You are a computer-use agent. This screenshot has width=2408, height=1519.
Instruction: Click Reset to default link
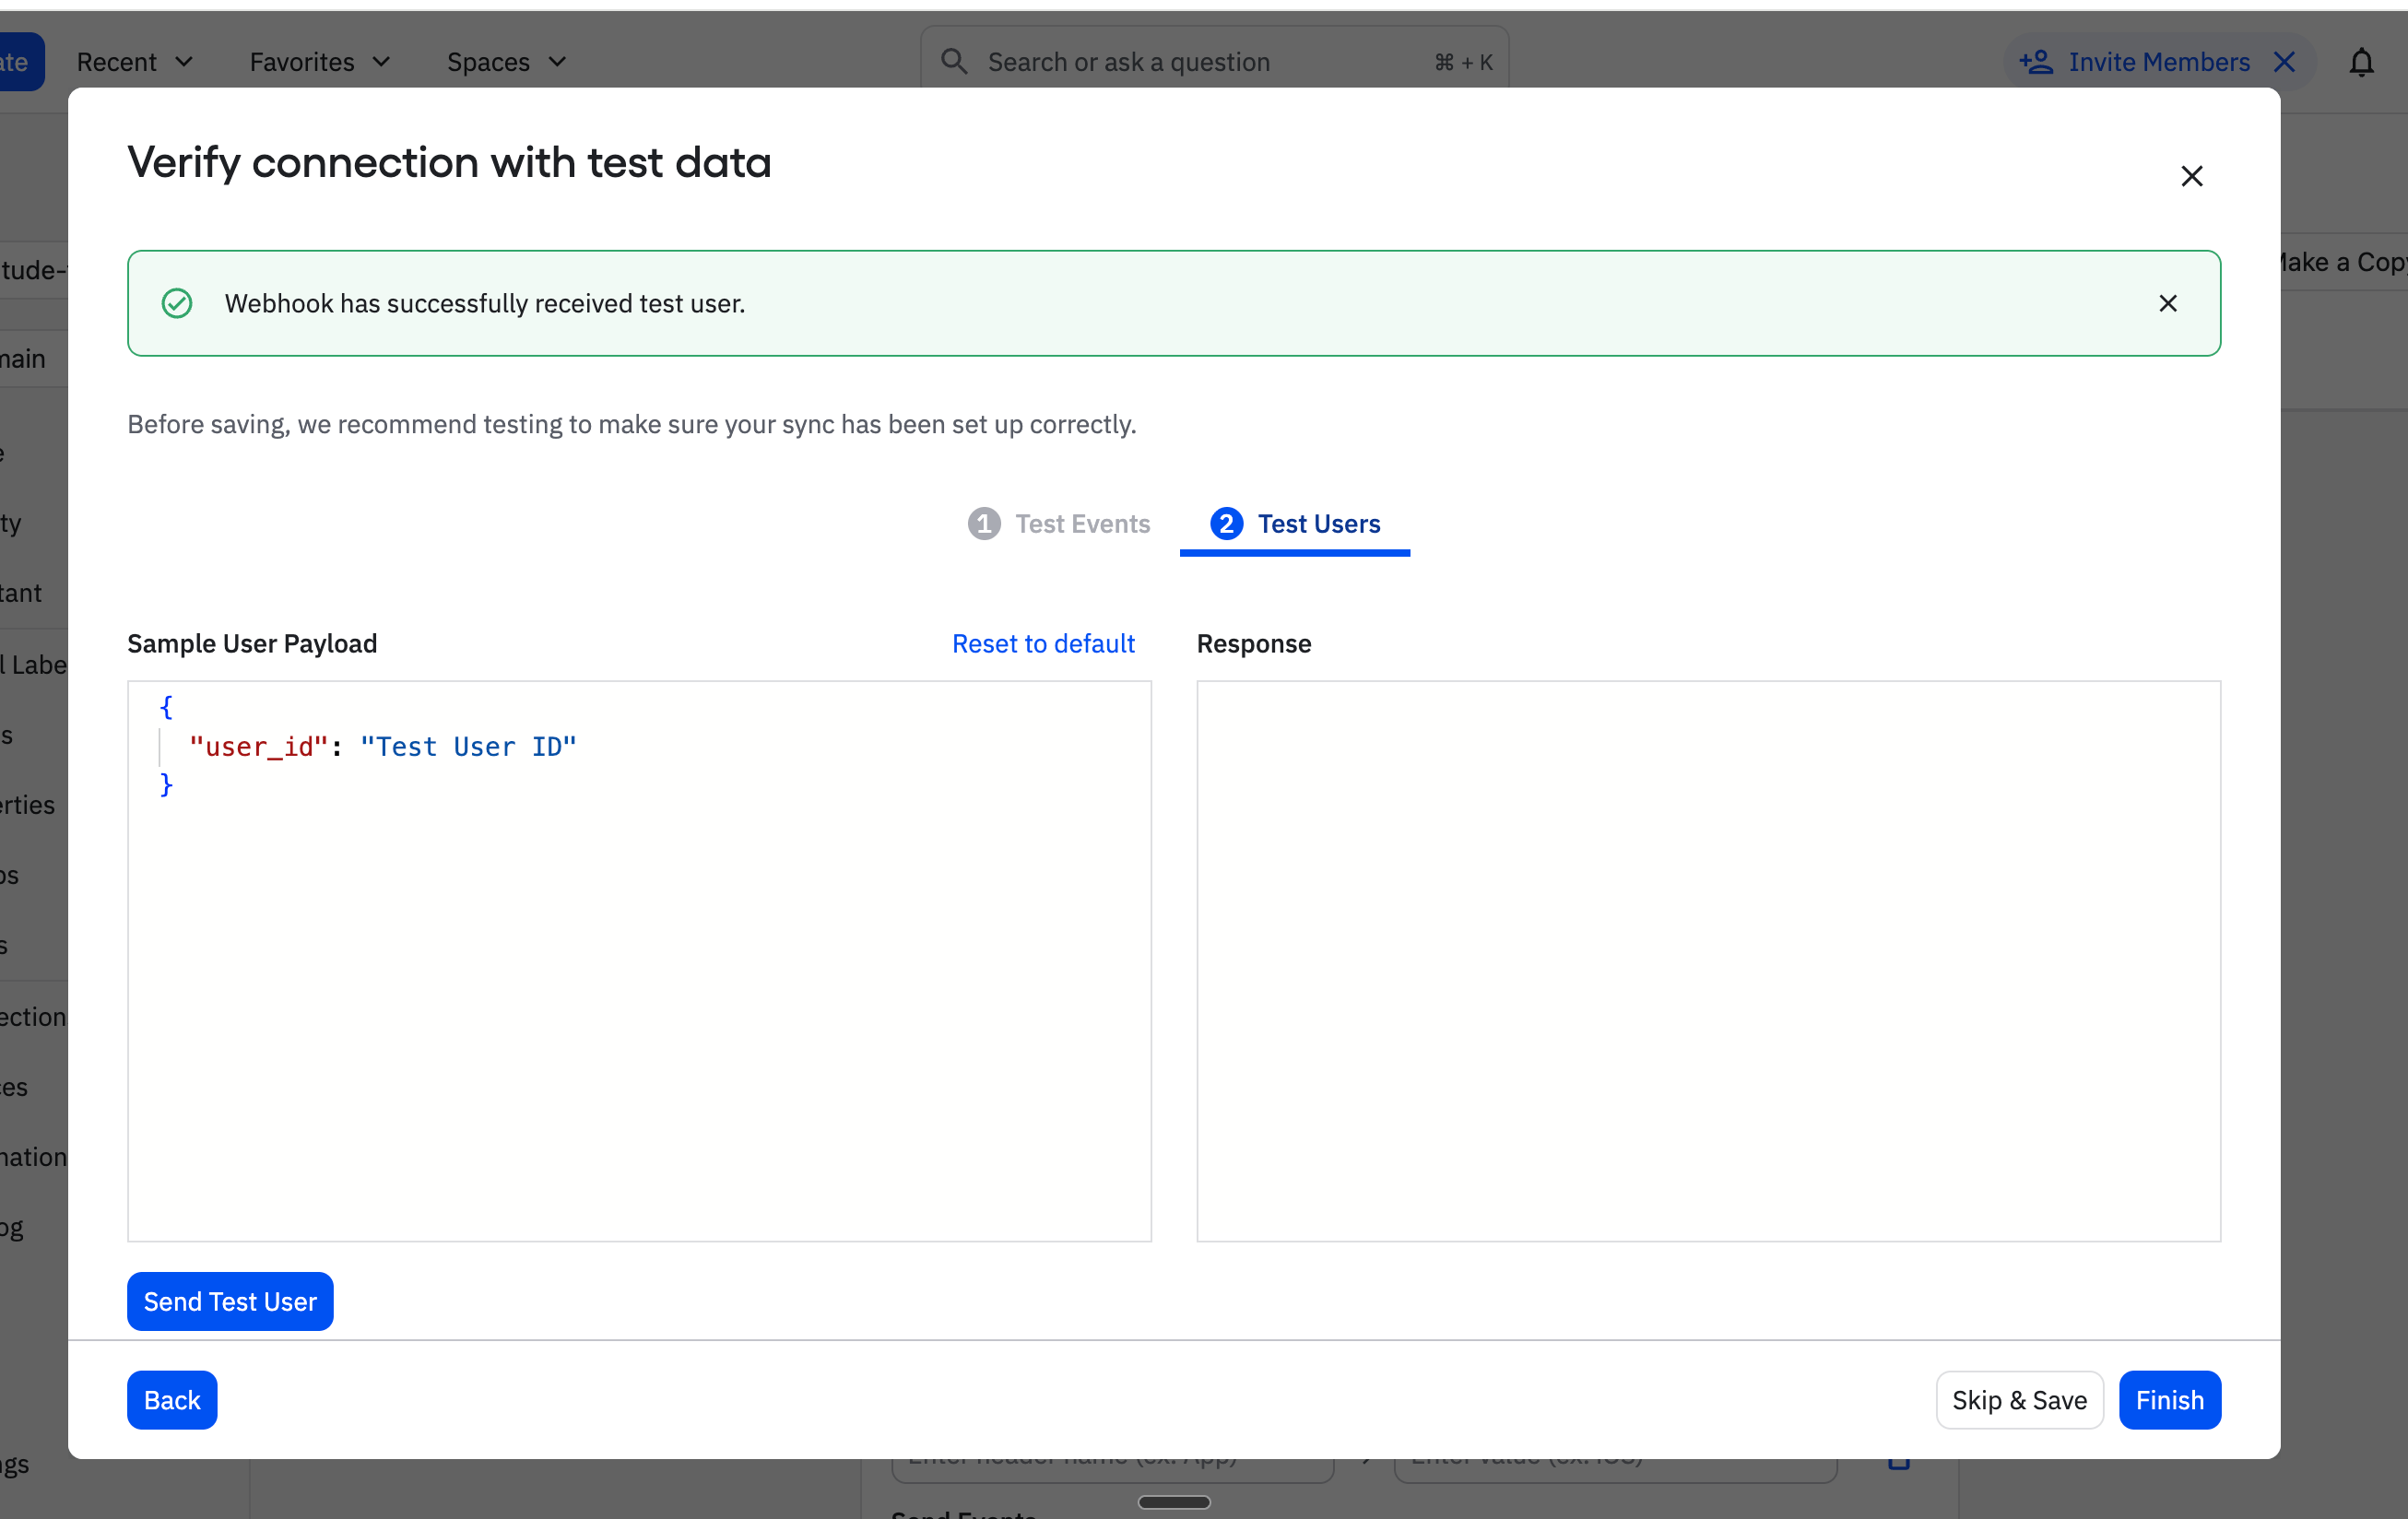tap(1043, 644)
